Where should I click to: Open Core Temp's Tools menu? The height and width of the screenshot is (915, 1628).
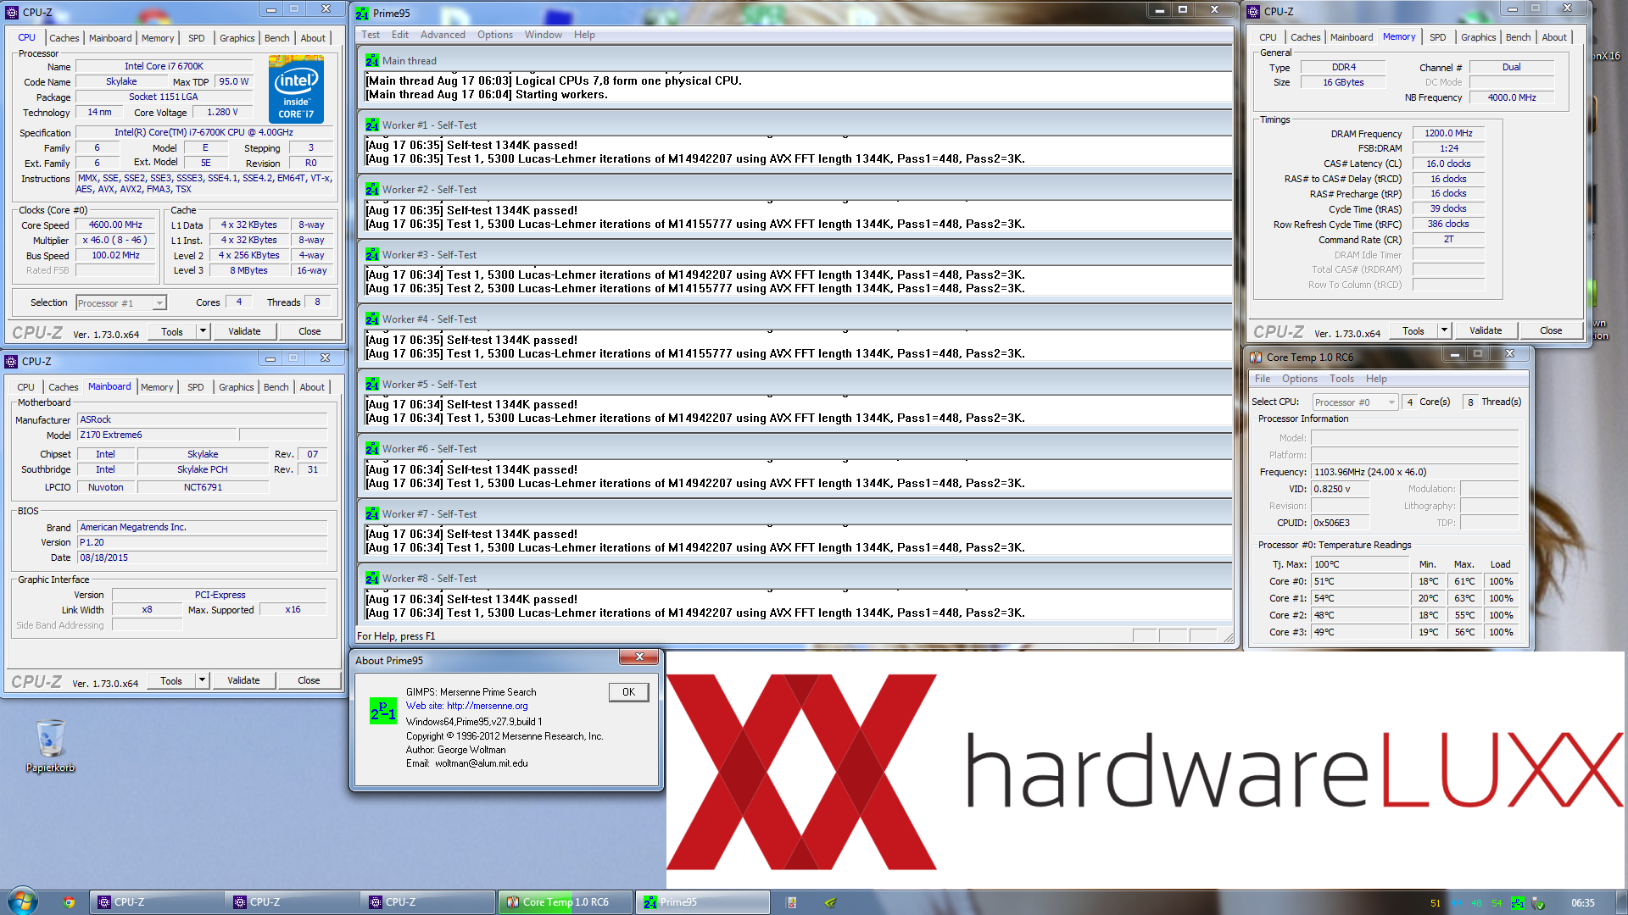point(1341,379)
